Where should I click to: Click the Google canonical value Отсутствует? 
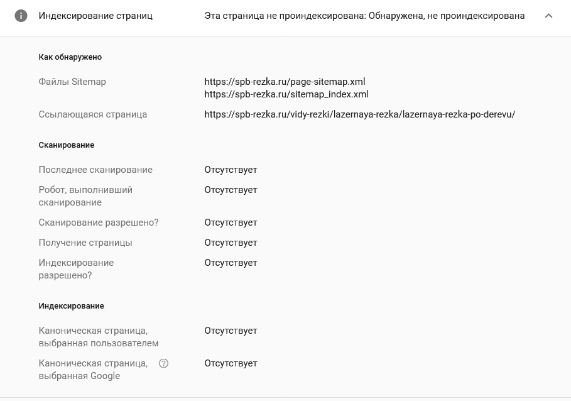pyautogui.click(x=231, y=363)
